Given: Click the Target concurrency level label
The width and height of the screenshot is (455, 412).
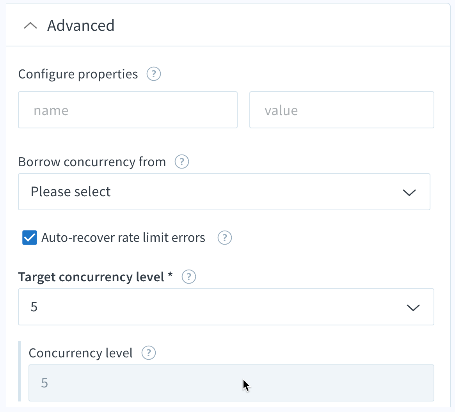Looking at the screenshot, I should [96, 277].
